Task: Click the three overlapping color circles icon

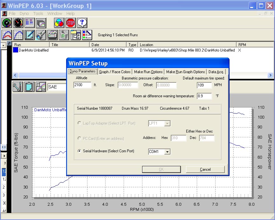Action: pyautogui.click(x=59, y=23)
